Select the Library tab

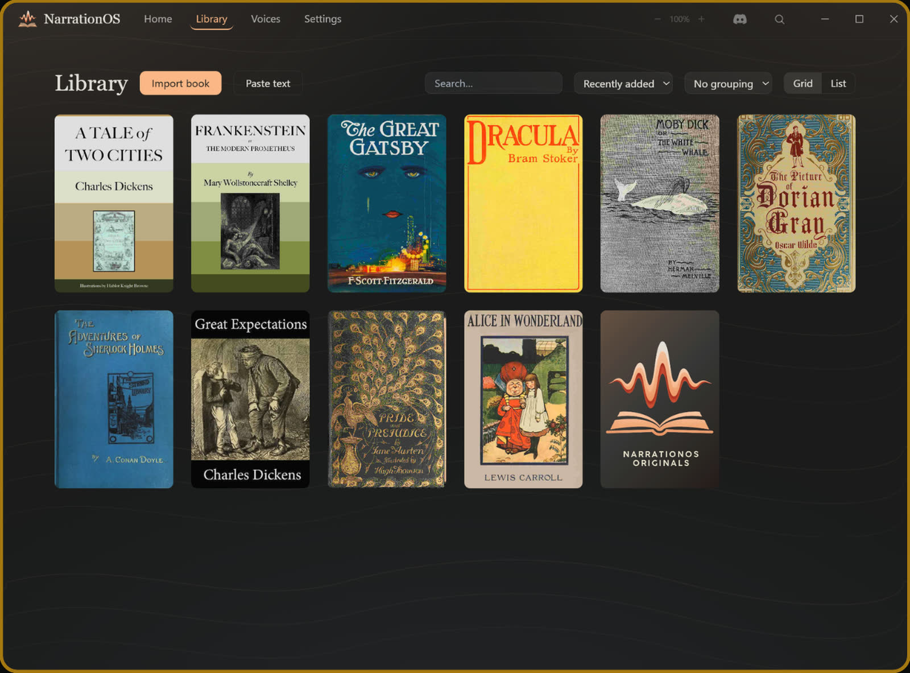[x=212, y=19]
